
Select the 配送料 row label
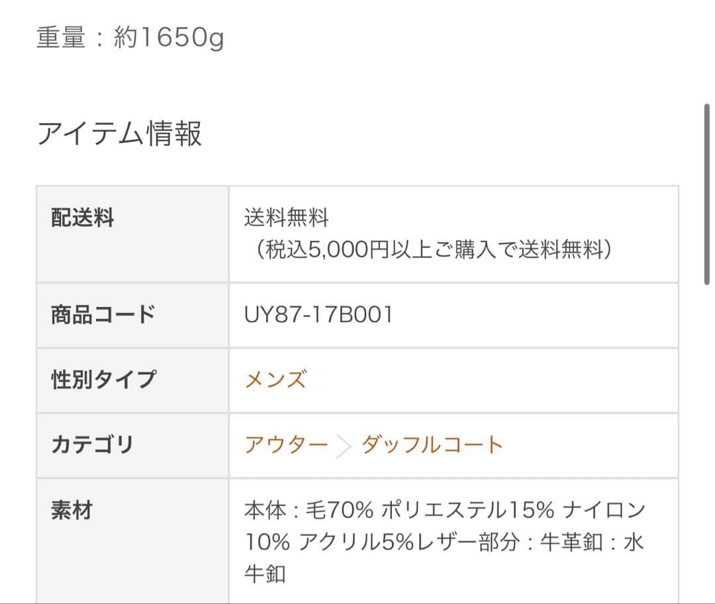(x=83, y=218)
